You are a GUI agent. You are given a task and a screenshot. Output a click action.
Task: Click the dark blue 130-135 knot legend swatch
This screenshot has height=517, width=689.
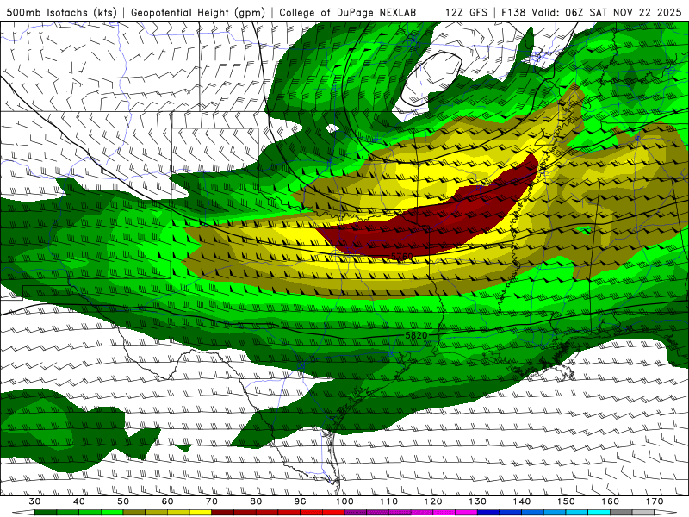(488, 513)
